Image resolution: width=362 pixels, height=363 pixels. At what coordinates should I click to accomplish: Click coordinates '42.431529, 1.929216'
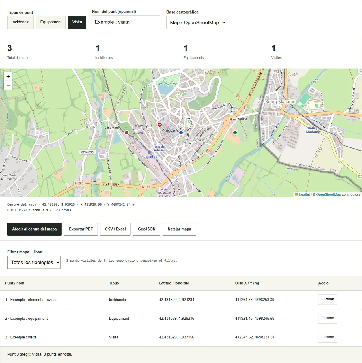[176, 318]
